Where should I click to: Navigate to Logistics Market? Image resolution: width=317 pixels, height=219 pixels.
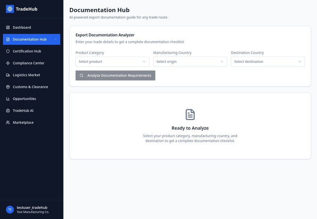[31, 75]
